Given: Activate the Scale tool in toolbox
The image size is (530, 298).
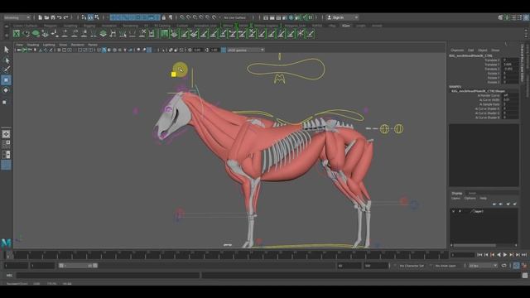Looking at the screenshot, I should [x=5, y=102].
